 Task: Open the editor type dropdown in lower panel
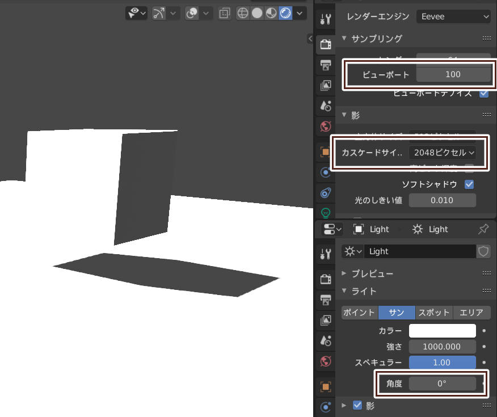click(332, 229)
